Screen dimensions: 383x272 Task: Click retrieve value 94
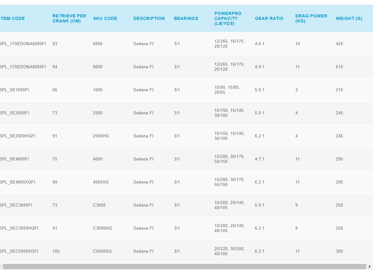click(x=55, y=67)
